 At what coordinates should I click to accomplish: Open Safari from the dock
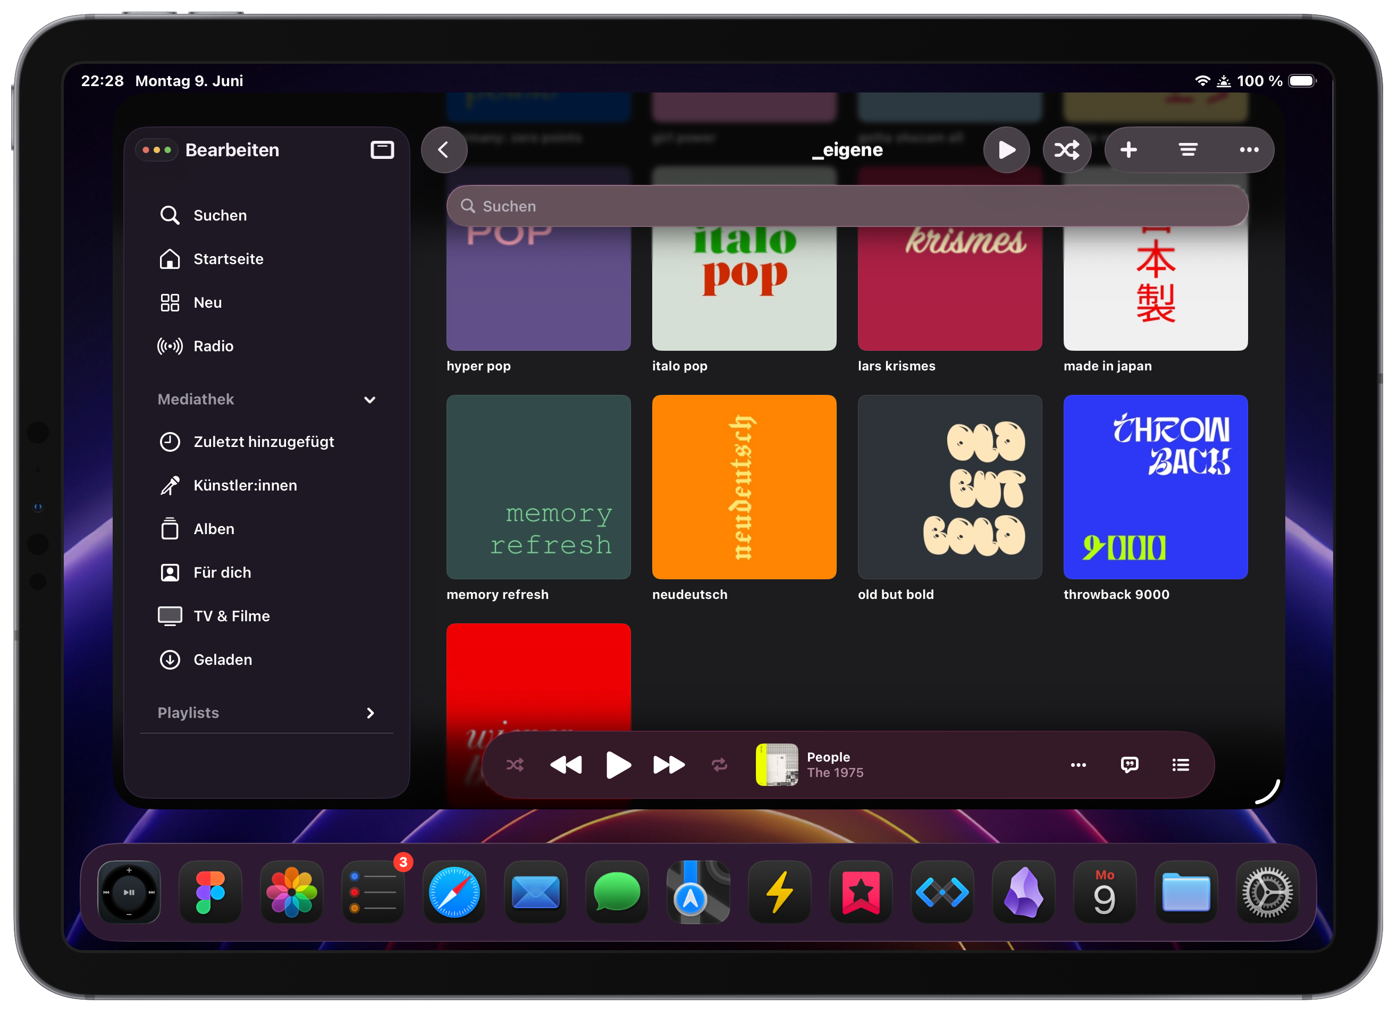pos(454,892)
